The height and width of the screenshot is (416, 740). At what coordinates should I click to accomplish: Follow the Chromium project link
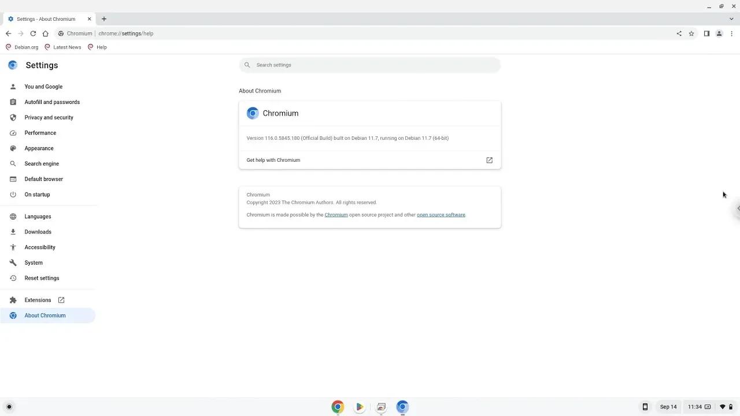[x=336, y=215]
